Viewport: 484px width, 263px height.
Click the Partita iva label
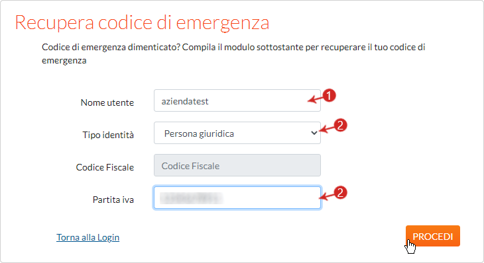113,200
